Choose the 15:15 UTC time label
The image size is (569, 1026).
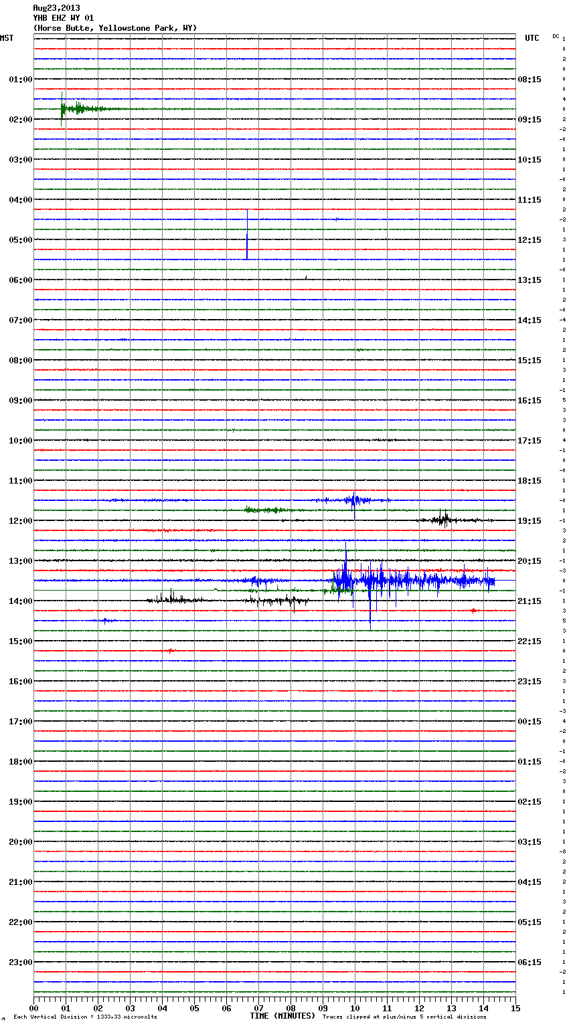point(530,361)
